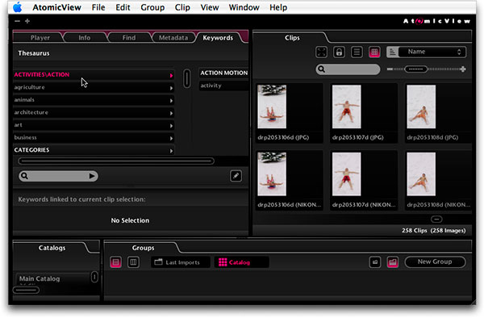Select thumbnail drp2053106d (JPG)
Screen dimensions: 484x318
click(272, 107)
